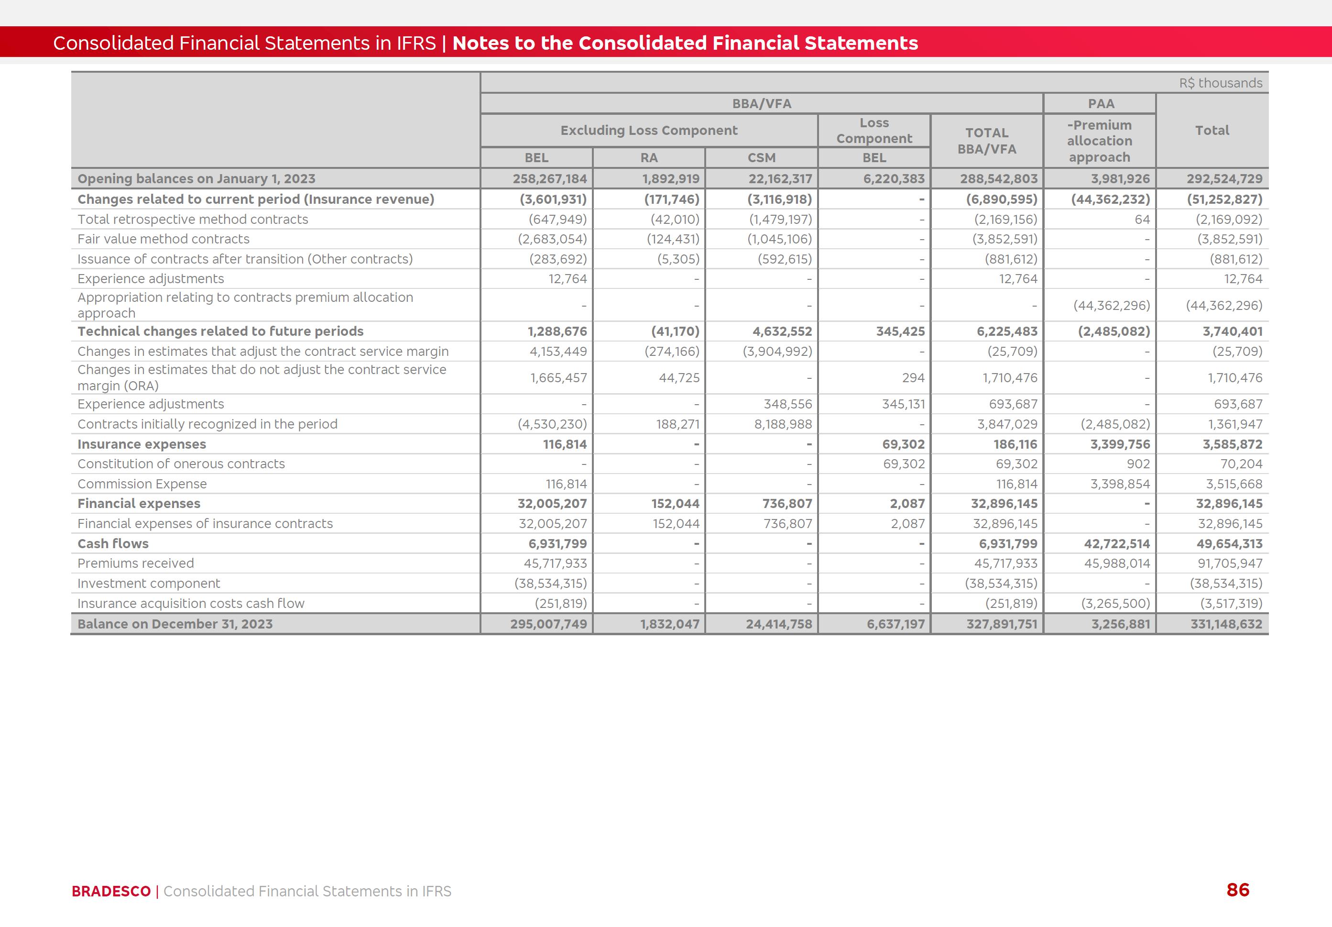Click the RA column header

click(x=649, y=158)
